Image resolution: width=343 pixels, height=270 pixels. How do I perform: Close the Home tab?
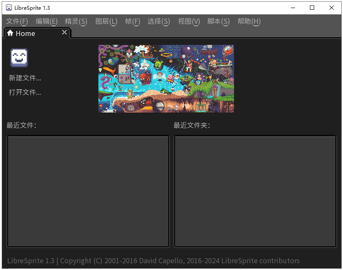(64, 32)
